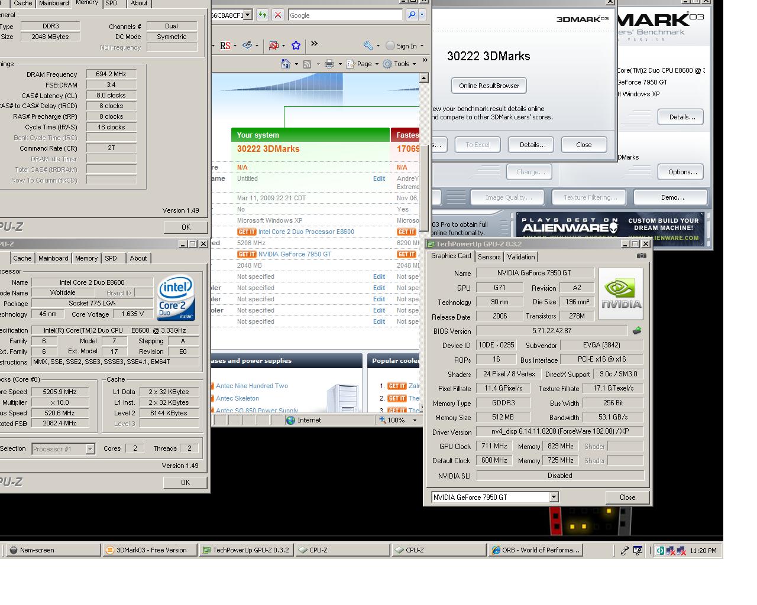Click TechPowerUp GPU-Z taskbar button
Viewport: 757px width, 605px height.
click(246, 550)
